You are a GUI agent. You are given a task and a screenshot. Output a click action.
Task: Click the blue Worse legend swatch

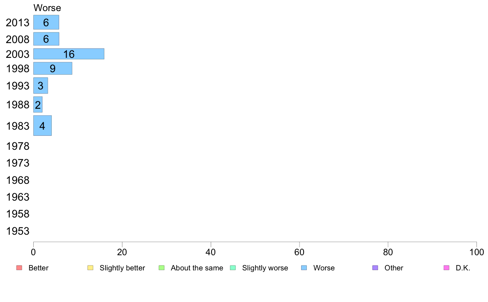point(304,268)
